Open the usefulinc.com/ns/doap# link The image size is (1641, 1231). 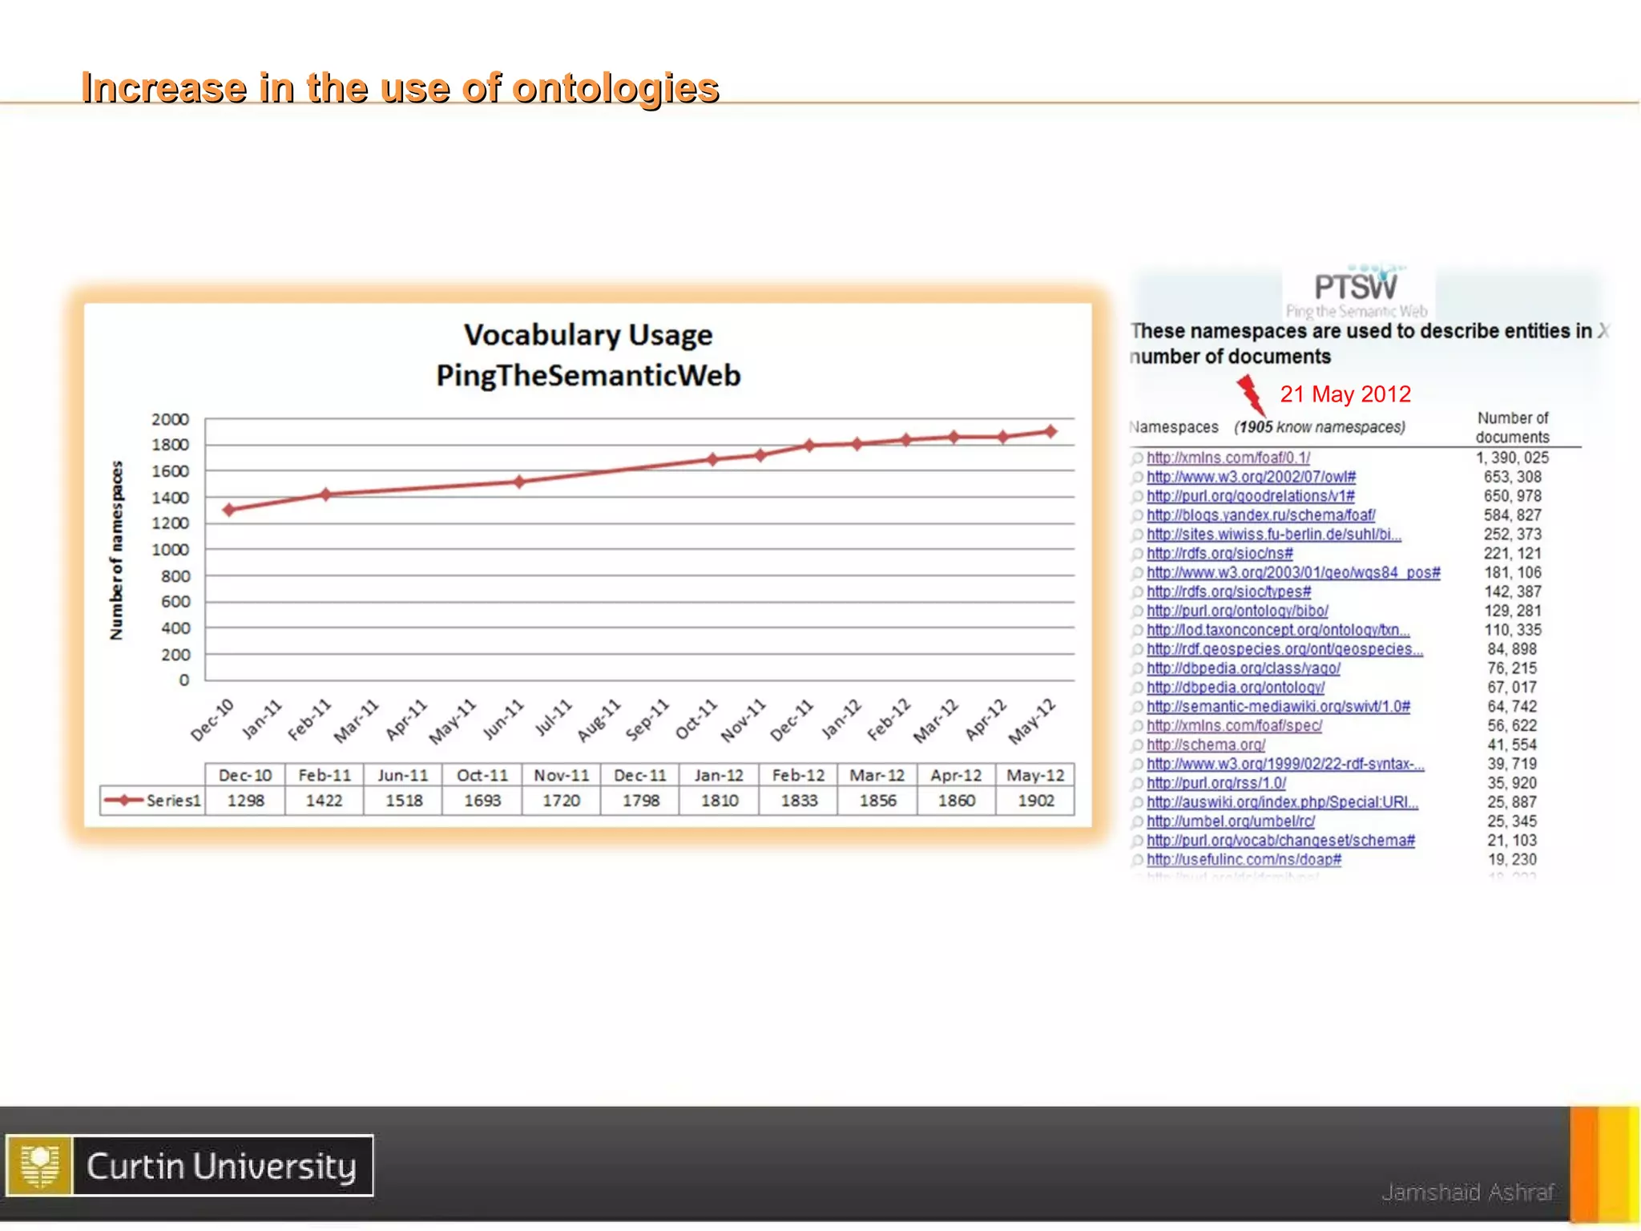tap(1244, 860)
